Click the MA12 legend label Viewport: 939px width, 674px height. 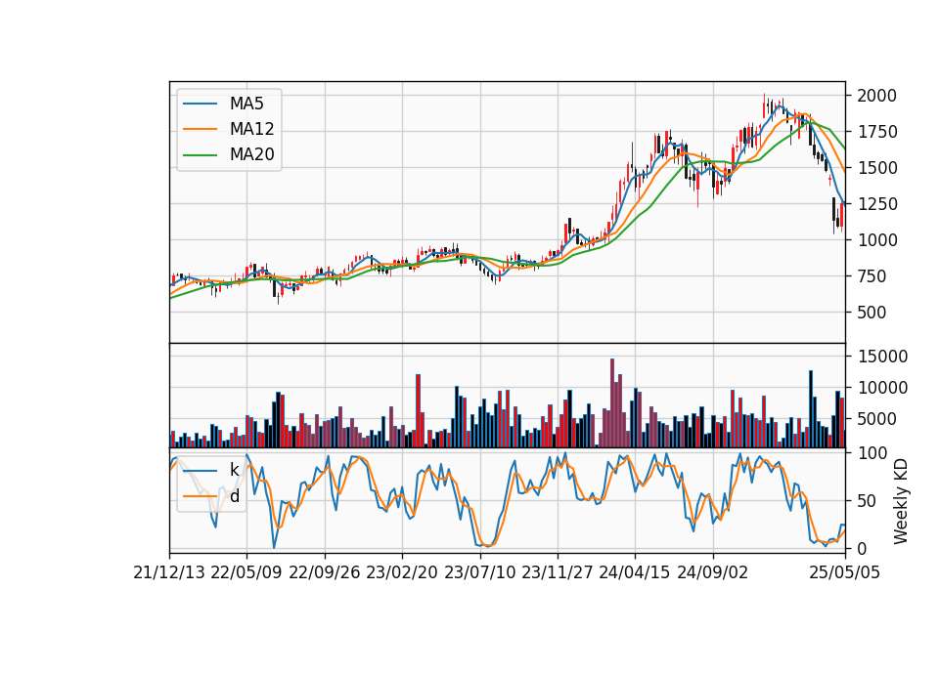[251, 129]
